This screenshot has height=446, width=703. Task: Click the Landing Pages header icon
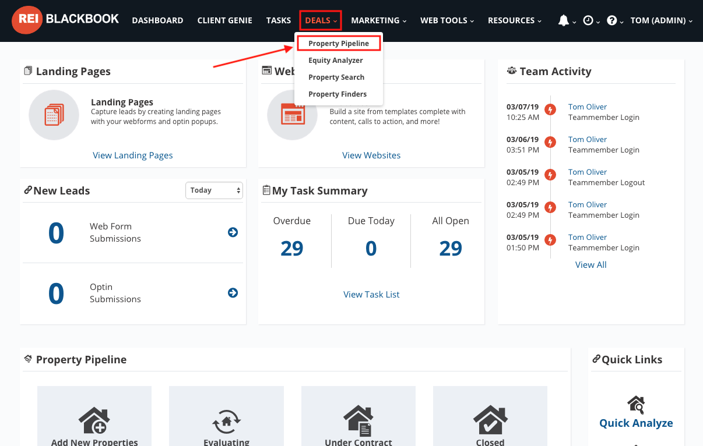pos(28,71)
